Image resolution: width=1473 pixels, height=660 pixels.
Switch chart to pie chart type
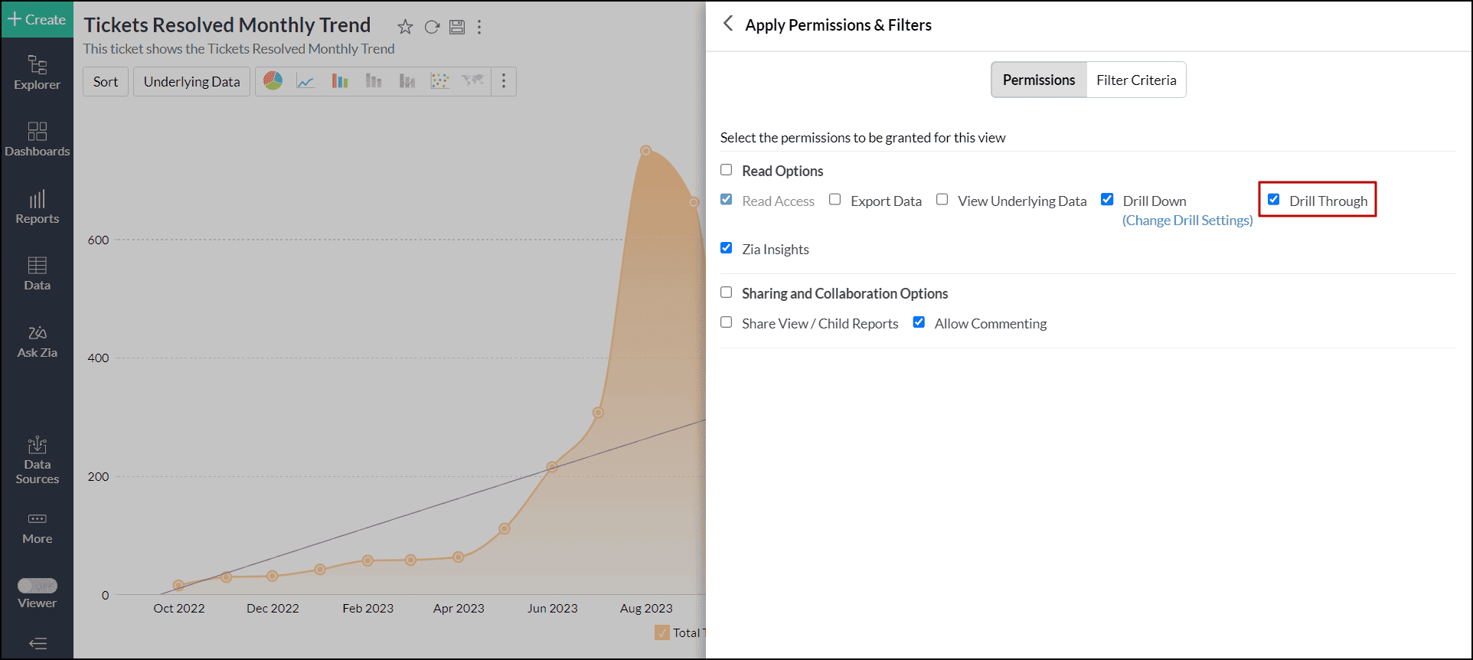tap(273, 81)
